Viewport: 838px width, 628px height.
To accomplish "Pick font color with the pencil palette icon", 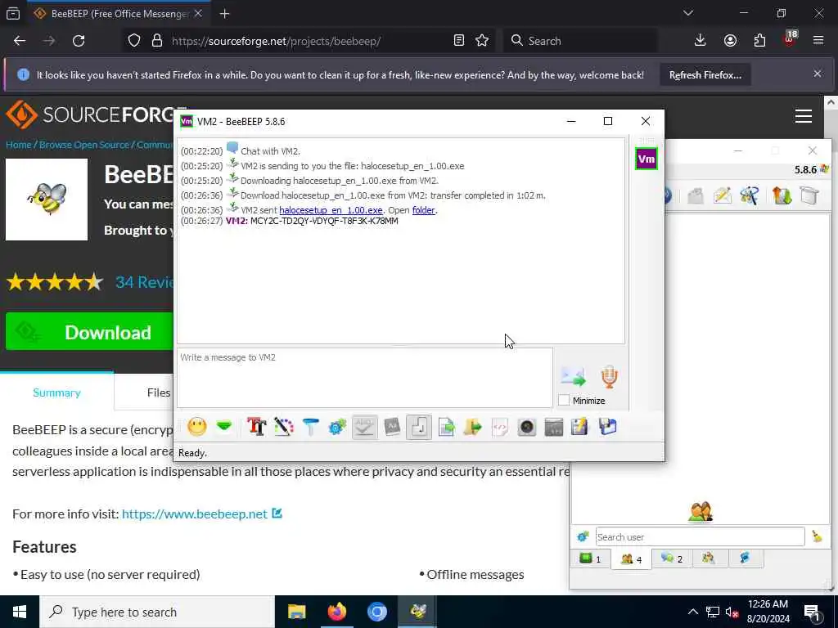I will click(284, 427).
